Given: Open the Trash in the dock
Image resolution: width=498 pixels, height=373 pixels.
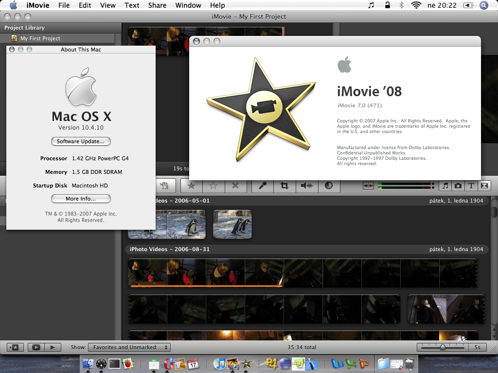Looking at the screenshot, I should (410, 364).
